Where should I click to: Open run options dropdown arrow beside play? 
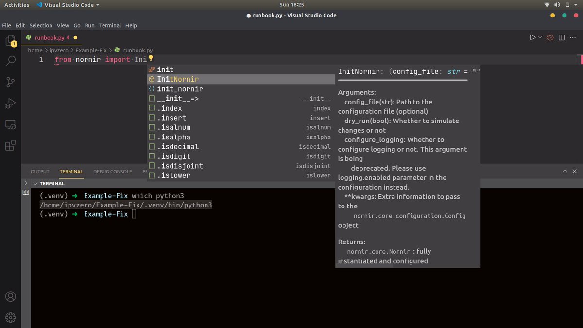point(539,37)
